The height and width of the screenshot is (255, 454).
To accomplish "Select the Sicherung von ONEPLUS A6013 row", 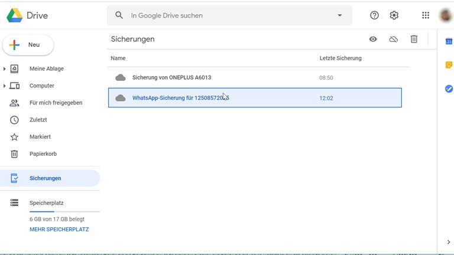I will click(x=171, y=77).
